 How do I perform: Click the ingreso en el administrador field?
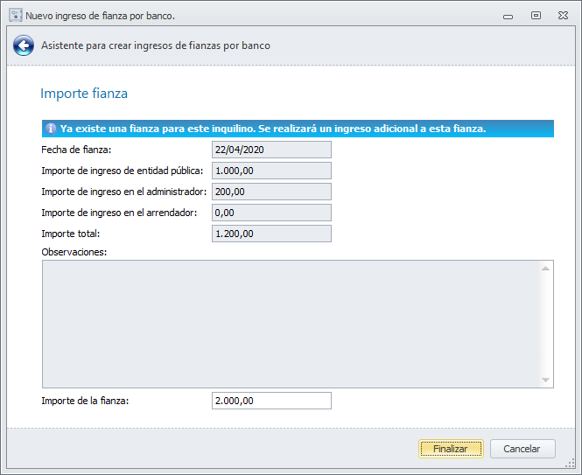(x=271, y=192)
